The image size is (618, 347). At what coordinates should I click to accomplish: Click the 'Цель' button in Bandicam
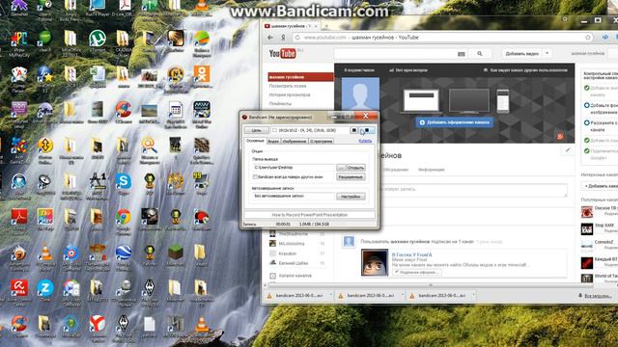coord(257,130)
